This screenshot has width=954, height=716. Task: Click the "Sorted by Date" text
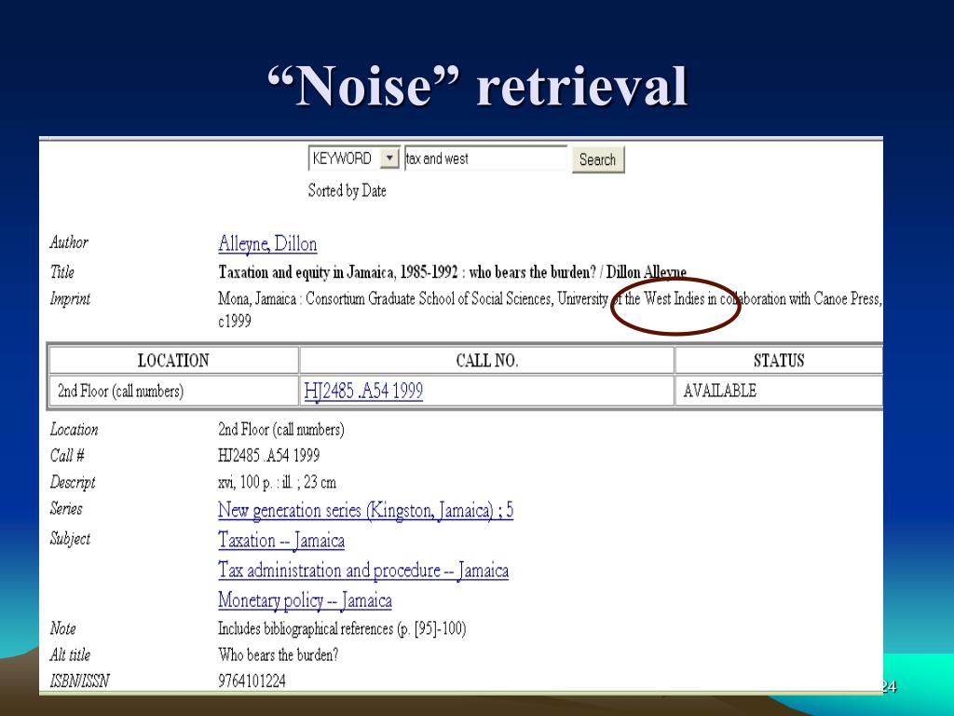coord(347,191)
